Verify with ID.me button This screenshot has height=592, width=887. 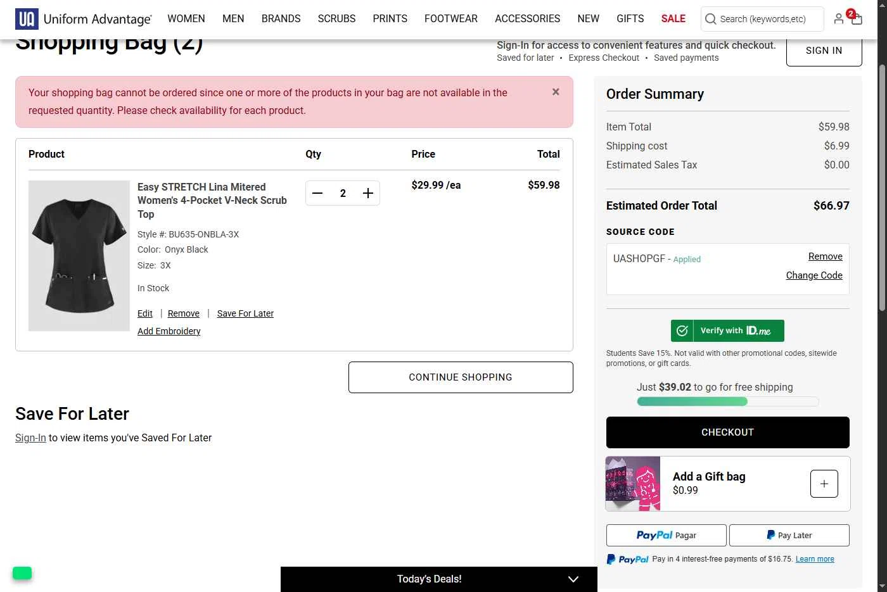[x=727, y=331]
